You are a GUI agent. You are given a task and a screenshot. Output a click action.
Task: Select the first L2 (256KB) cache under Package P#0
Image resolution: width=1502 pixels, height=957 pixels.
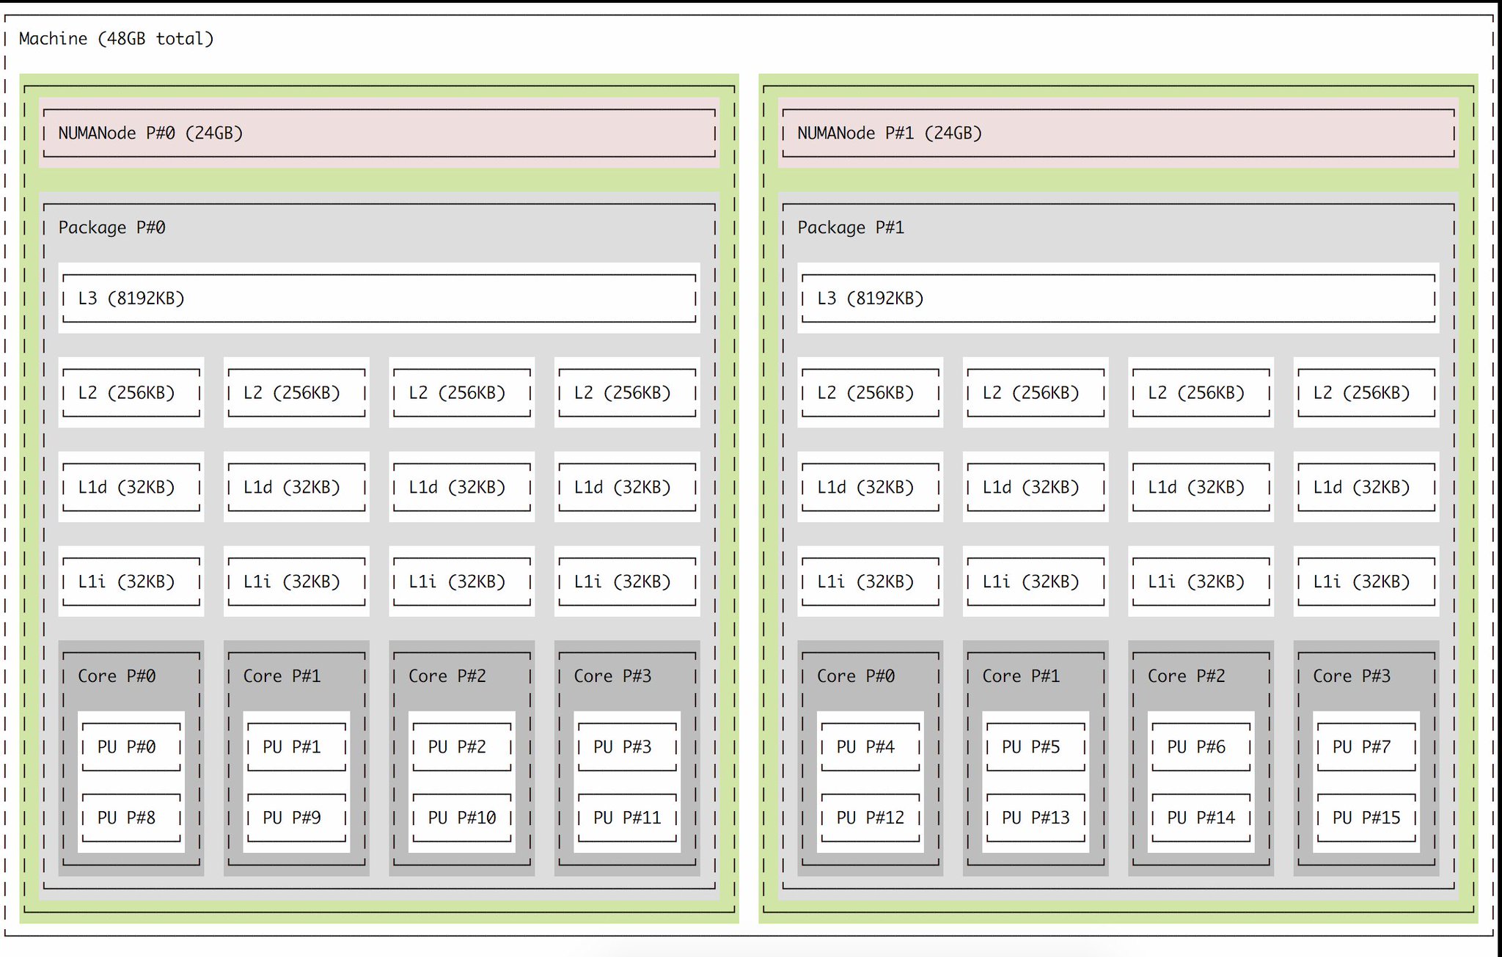pyautogui.click(x=131, y=392)
